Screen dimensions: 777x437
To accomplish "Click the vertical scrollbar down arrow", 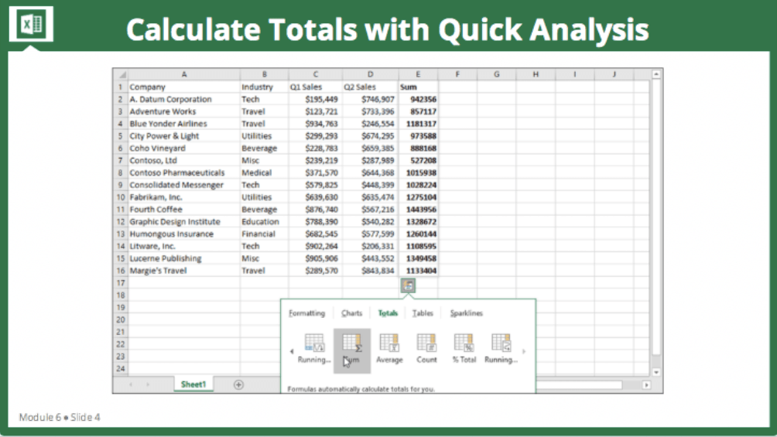I will tap(656, 372).
